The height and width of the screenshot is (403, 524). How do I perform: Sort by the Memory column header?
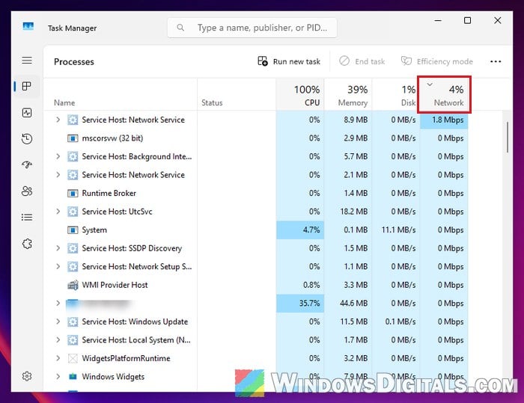pos(348,94)
